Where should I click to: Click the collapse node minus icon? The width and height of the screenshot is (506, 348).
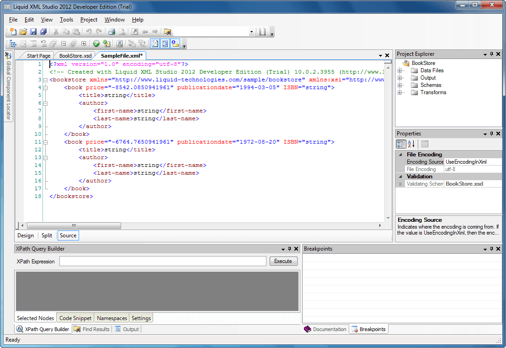click(64, 43)
